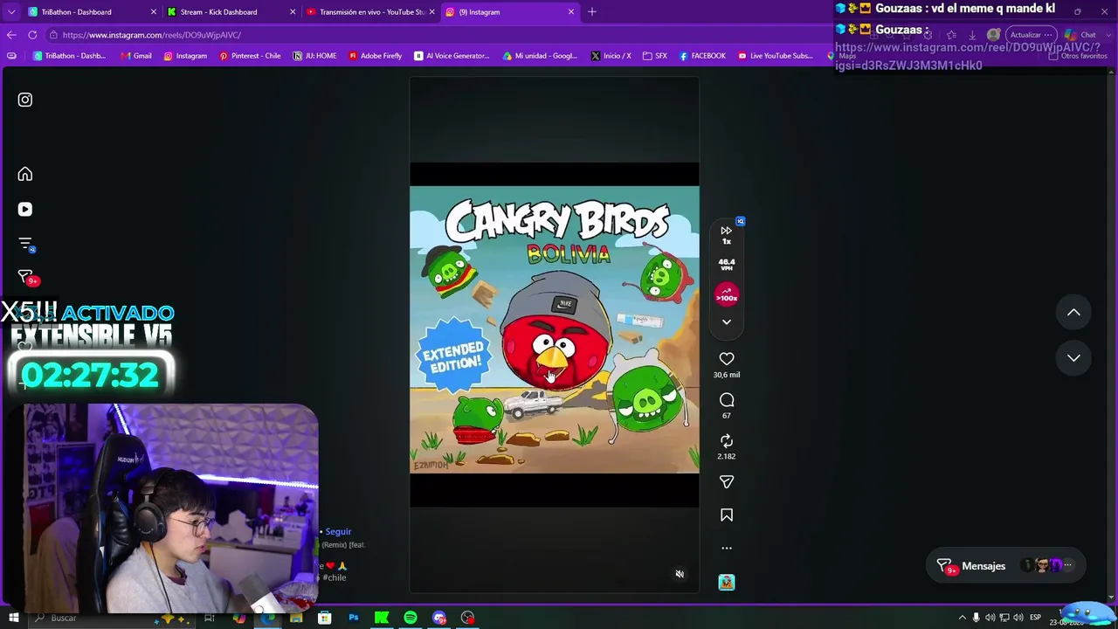Show hidden system tray icons chevron

[x=963, y=618]
